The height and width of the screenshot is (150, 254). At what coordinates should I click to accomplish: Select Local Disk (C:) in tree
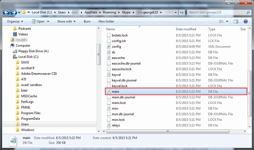point(26,57)
